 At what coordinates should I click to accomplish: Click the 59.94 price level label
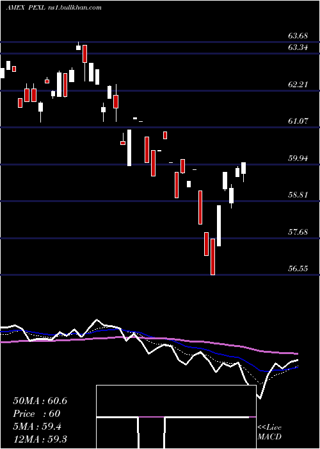coord(298,158)
